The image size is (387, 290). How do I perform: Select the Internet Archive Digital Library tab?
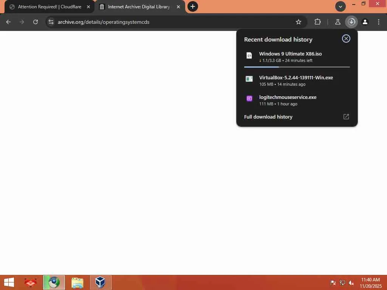139,7
